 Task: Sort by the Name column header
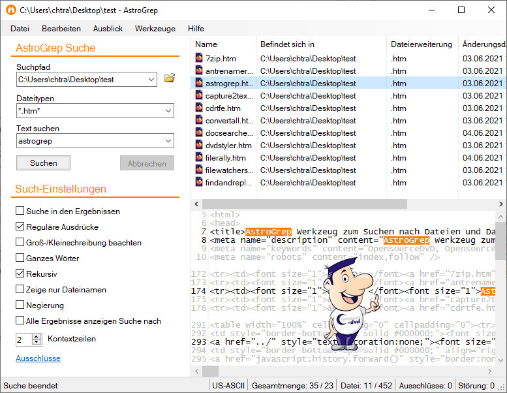click(223, 44)
